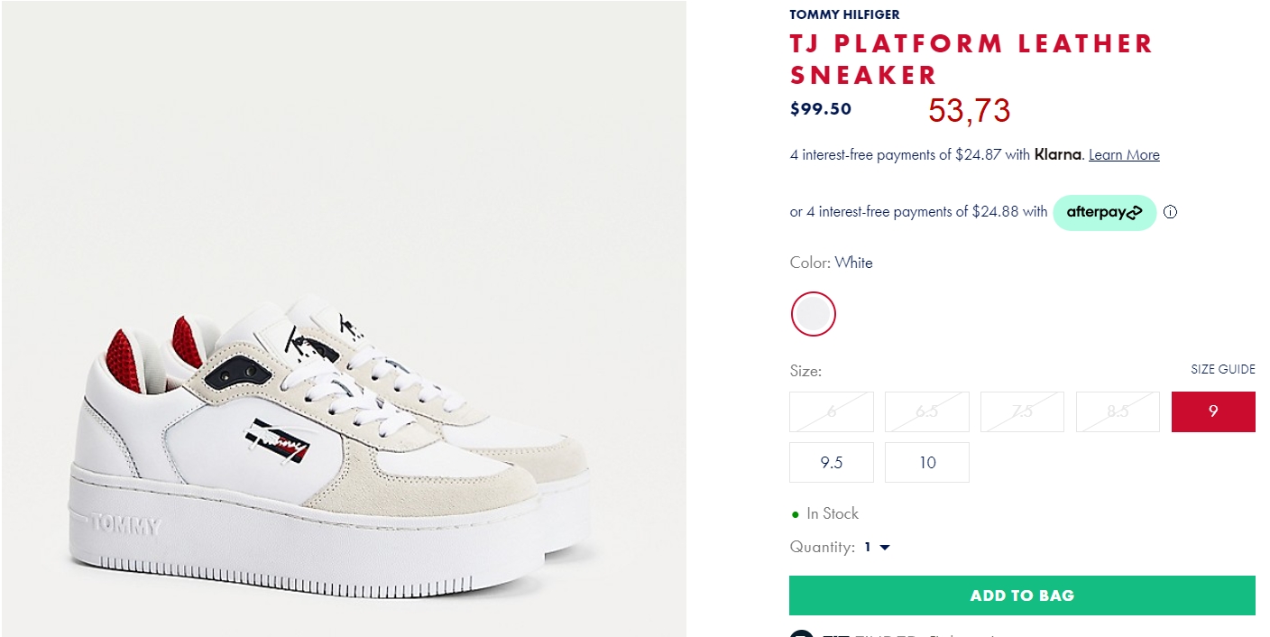Image resolution: width=1270 pixels, height=637 pixels.
Task: Choose size 10
Action: [x=927, y=462]
